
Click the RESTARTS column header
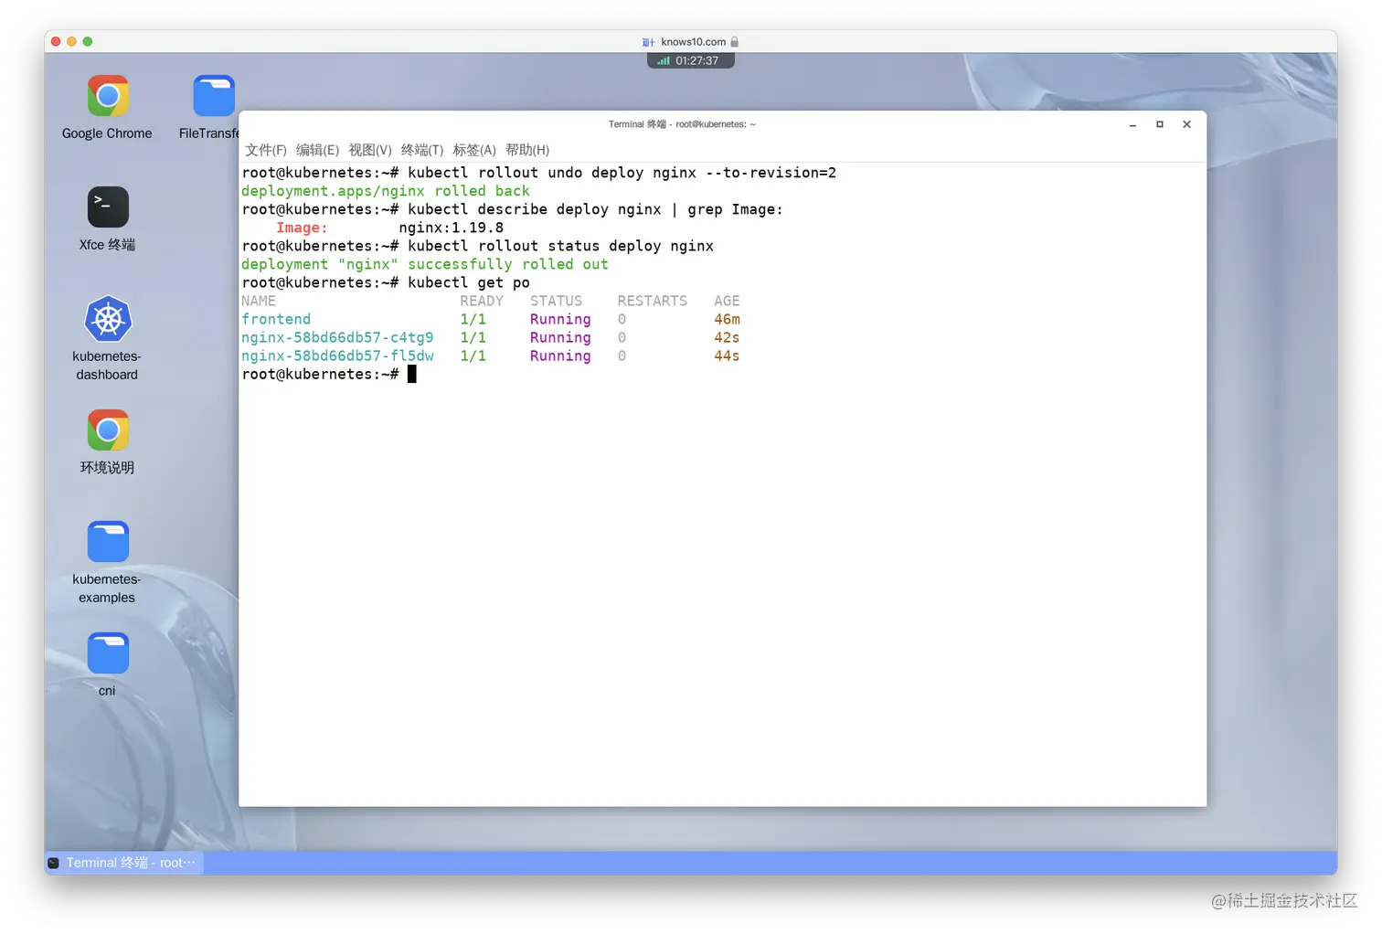tap(652, 301)
